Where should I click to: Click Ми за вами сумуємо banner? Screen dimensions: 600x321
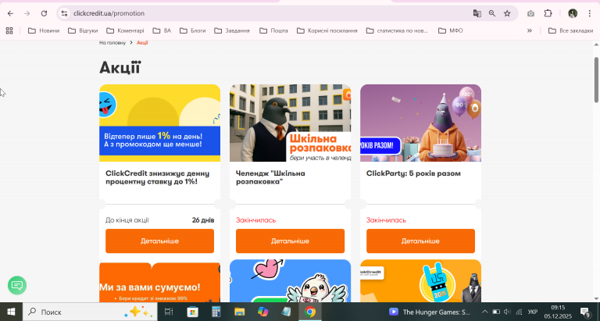[x=159, y=282]
